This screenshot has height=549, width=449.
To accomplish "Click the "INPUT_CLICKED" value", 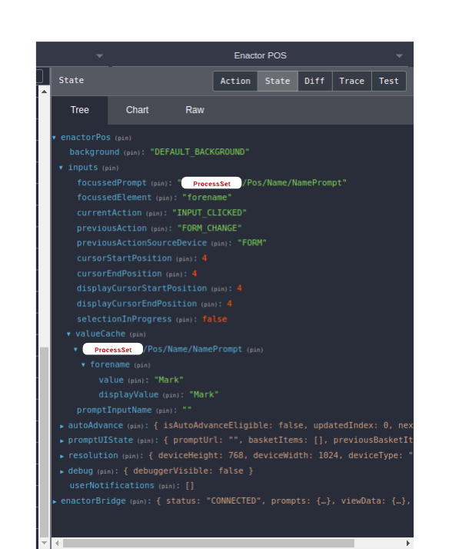I will click(209, 213).
